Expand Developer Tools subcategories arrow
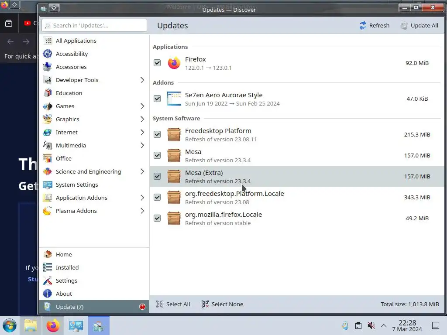The height and width of the screenshot is (335, 447). pos(142,80)
